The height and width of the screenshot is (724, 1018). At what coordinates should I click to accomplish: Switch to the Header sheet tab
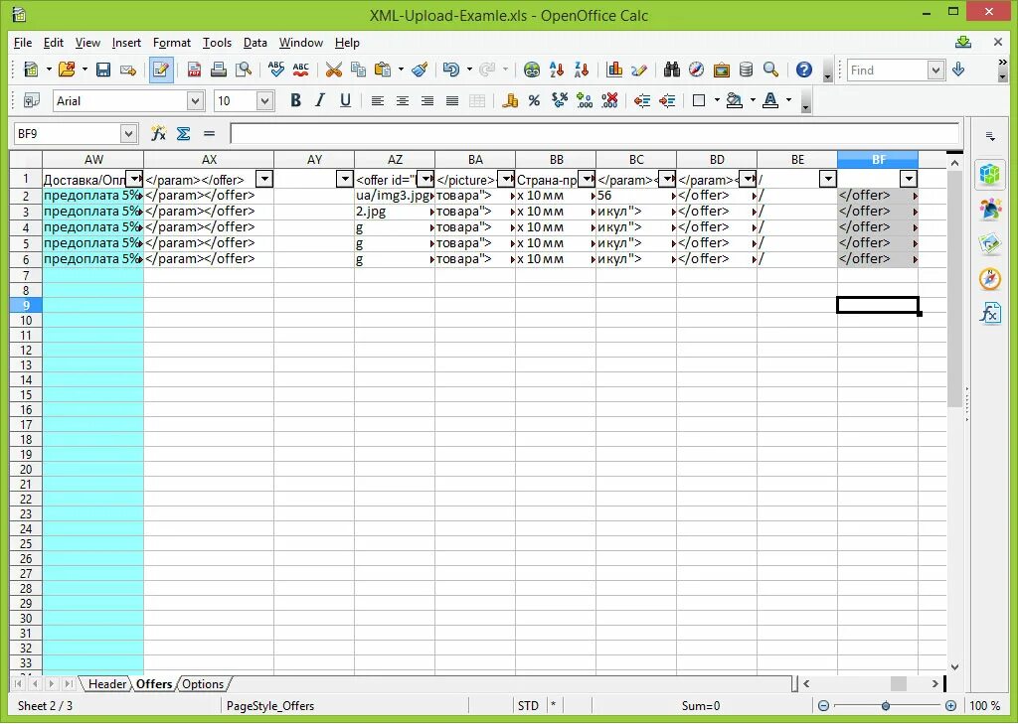point(106,684)
